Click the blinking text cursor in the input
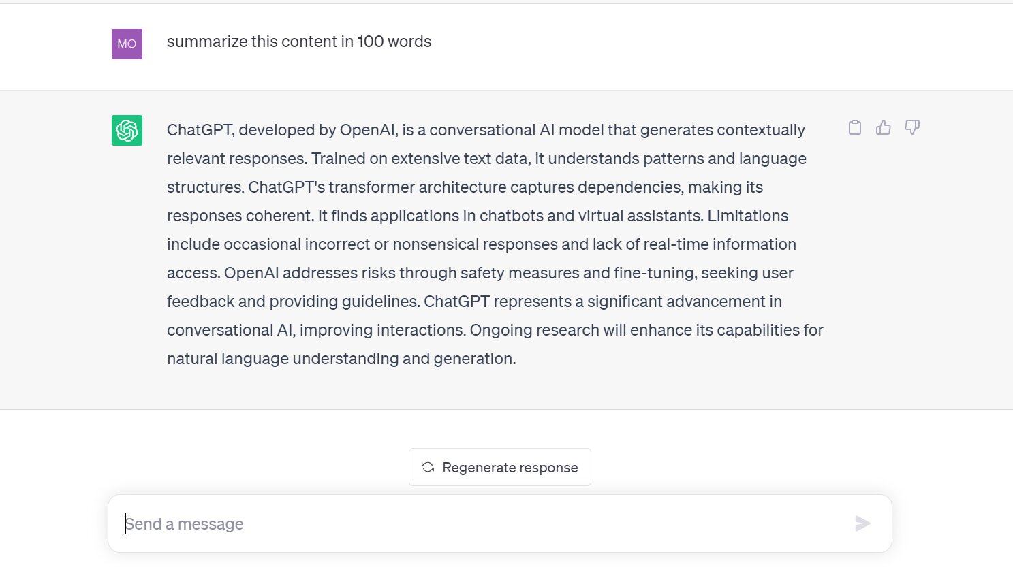This screenshot has height=567, width=1013. click(x=125, y=523)
